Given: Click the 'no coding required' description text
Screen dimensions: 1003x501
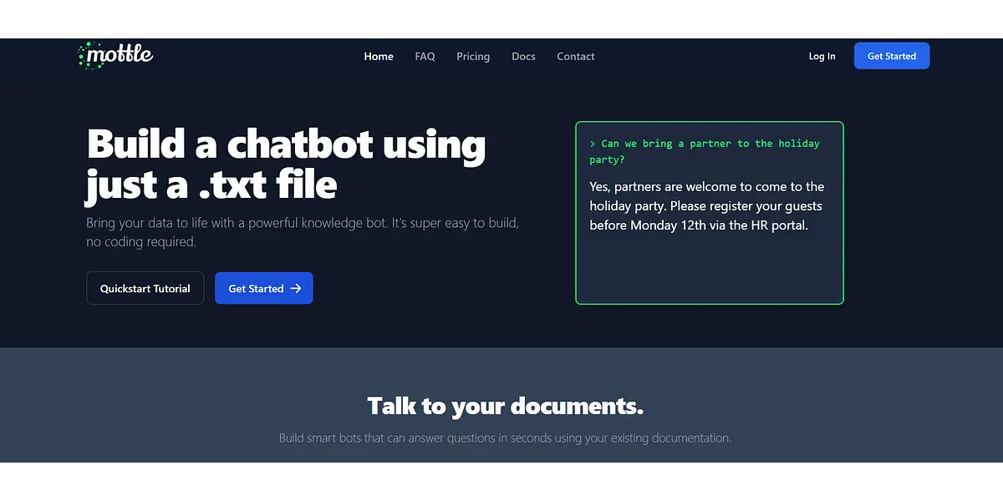Looking at the screenshot, I should click(x=141, y=242).
